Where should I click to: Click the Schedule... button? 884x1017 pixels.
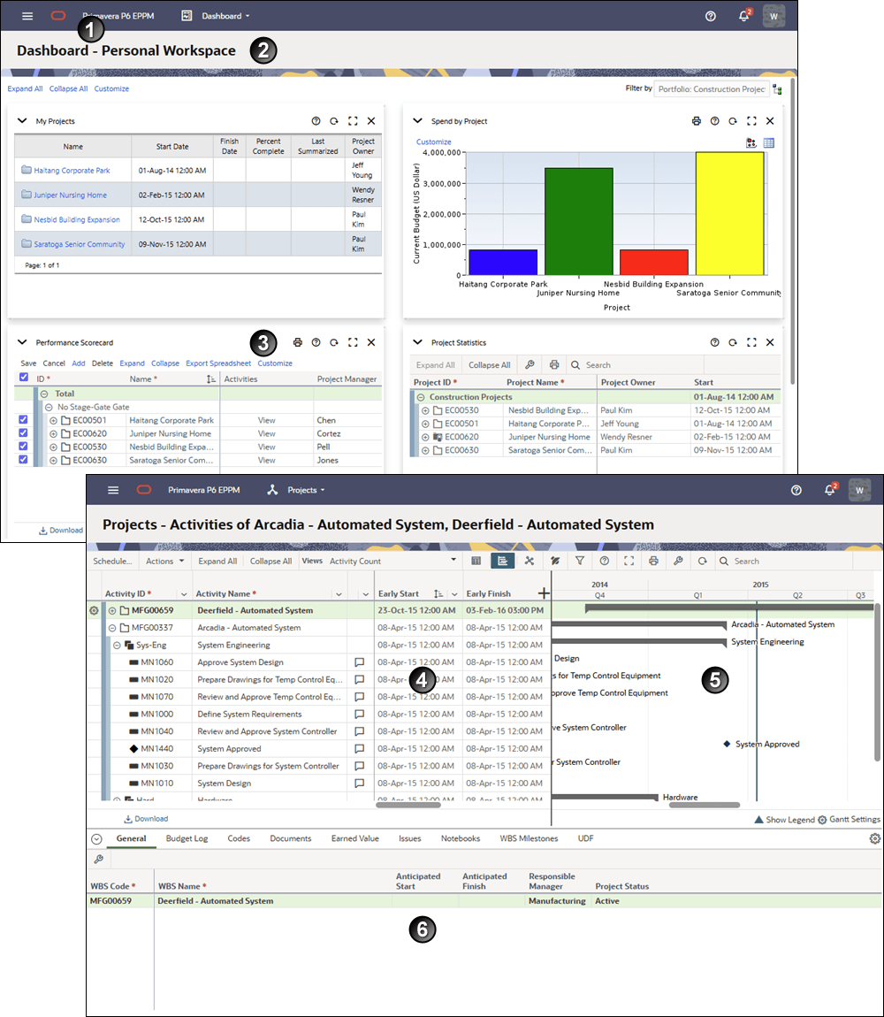tap(112, 561)
